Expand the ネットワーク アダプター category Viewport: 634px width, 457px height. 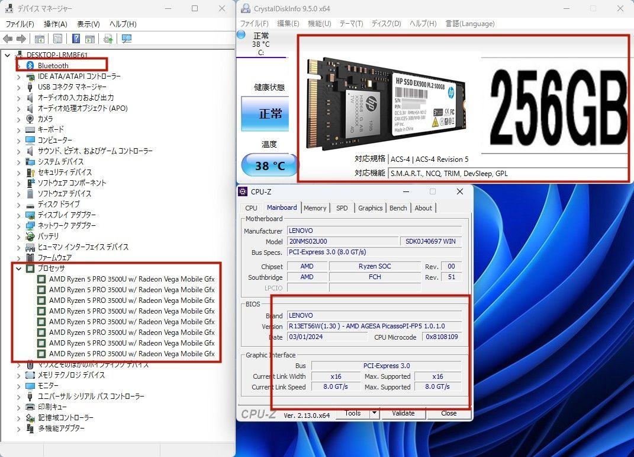18,226
